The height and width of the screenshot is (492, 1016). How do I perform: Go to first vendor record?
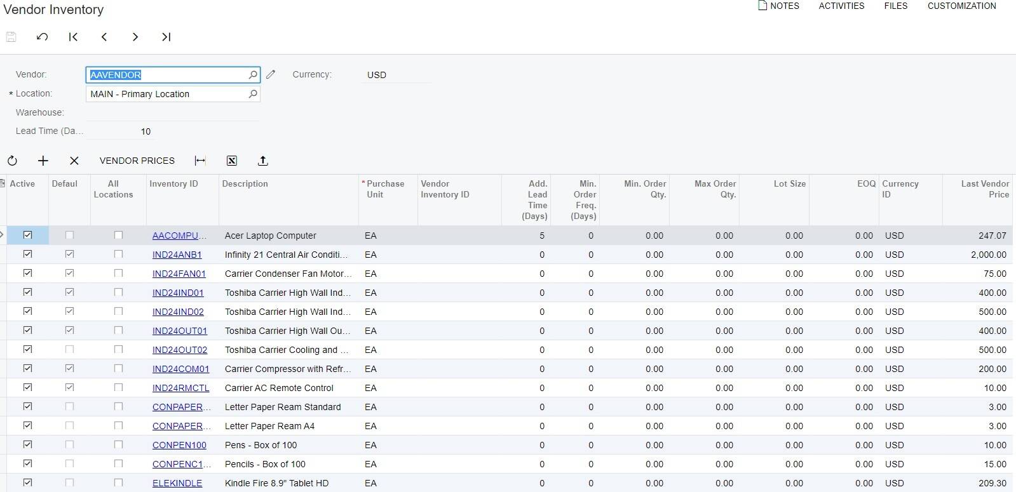(x=73, y=37)
